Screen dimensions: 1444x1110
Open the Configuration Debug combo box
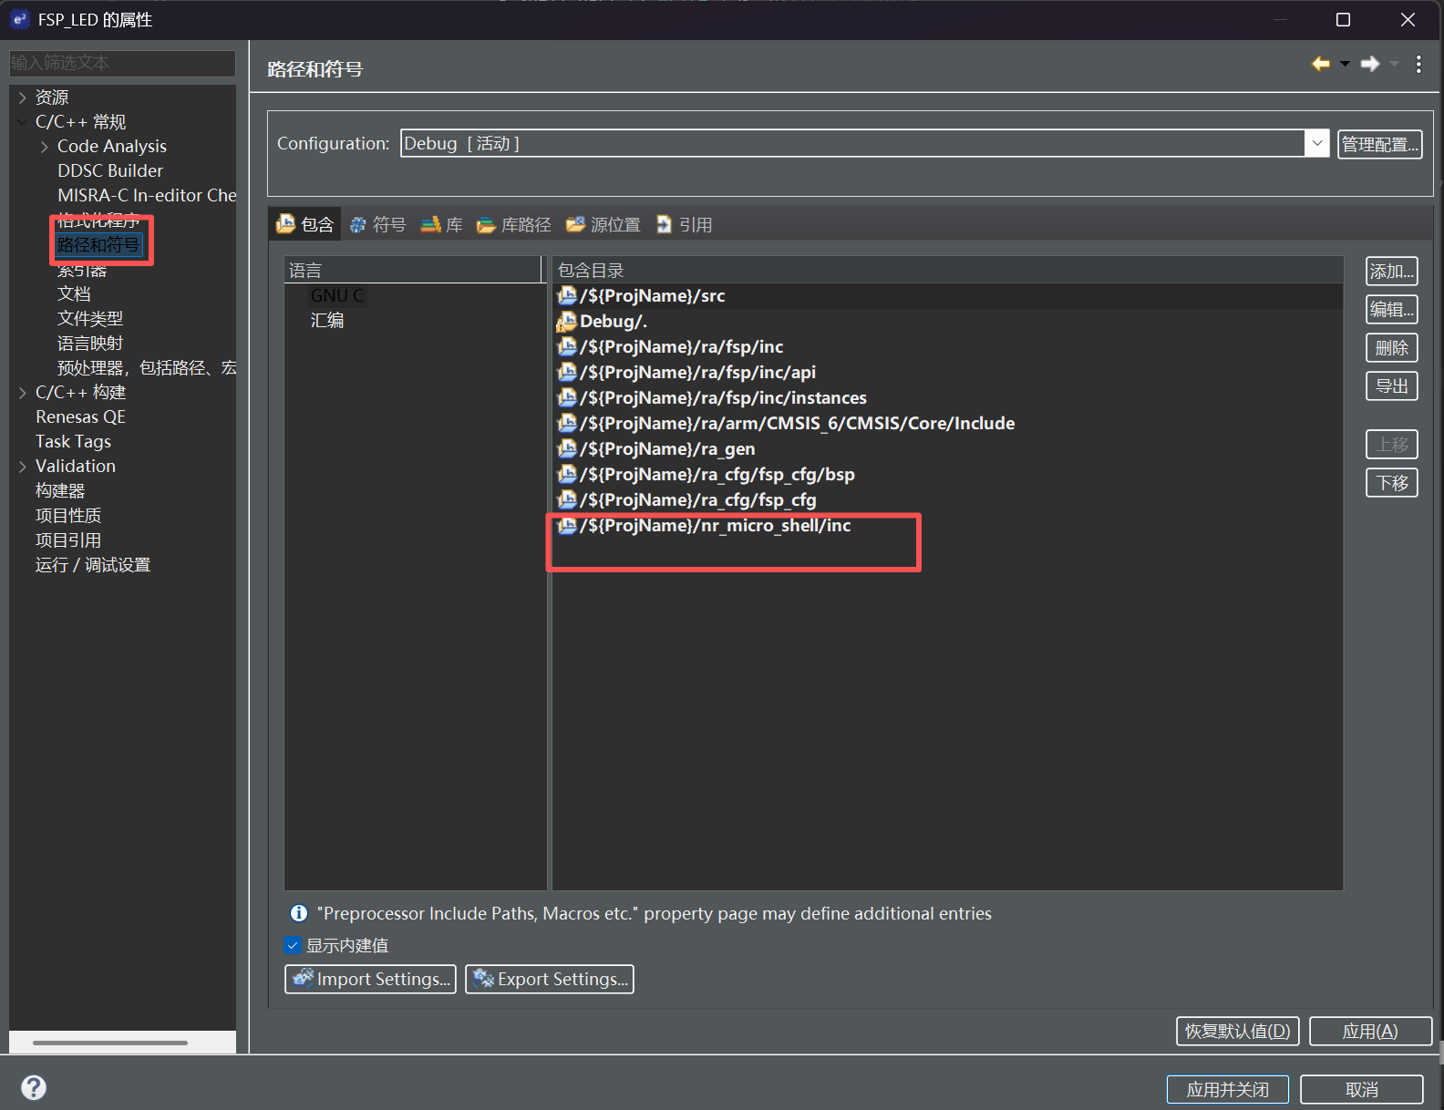[x=864, y=143]
